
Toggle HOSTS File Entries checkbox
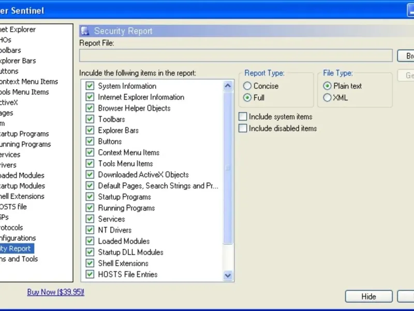click(90, 275)
